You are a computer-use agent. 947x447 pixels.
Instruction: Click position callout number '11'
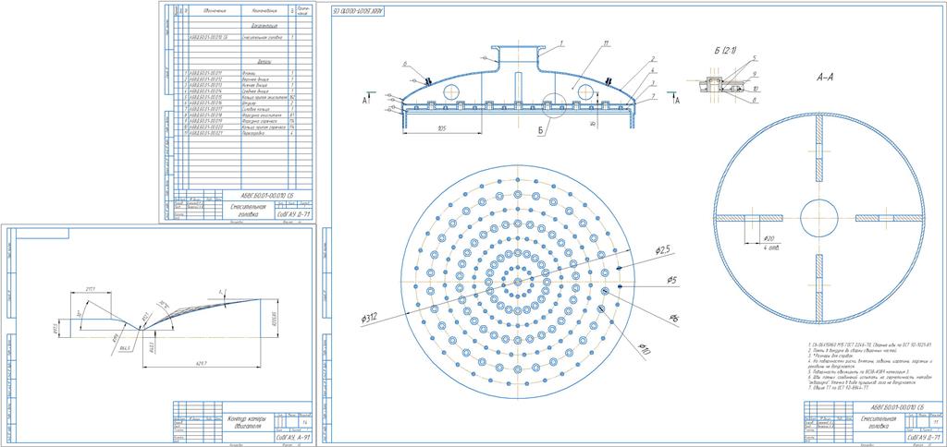point(605,44)
